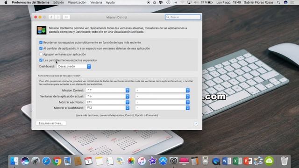Open the Calendar app in Dock
Image resolution: width=299 pixels, height=168 pixels.
point(88,161)
